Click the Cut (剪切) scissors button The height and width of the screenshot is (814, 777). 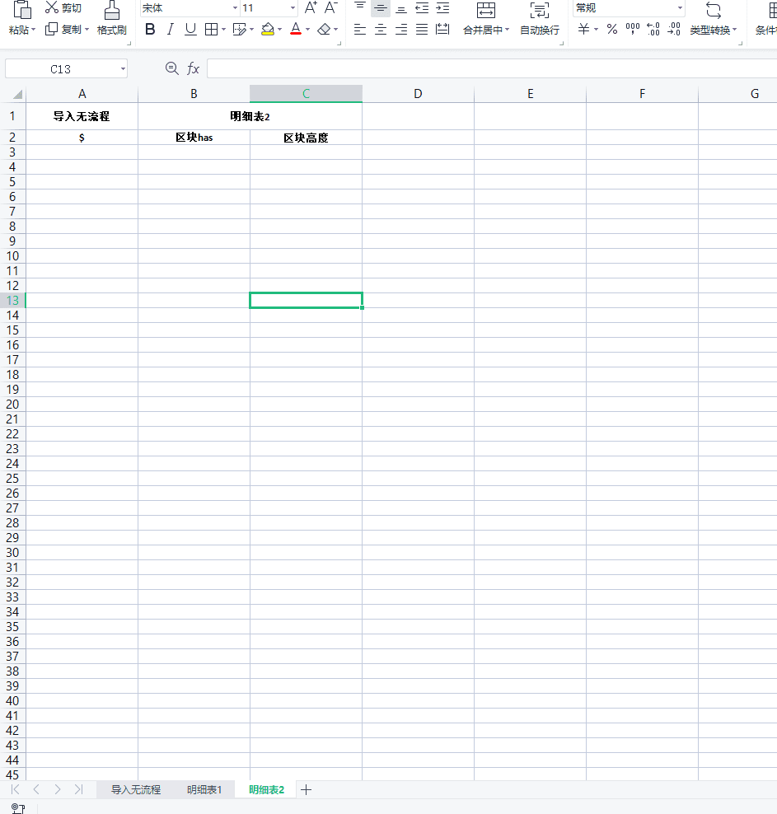63,7
